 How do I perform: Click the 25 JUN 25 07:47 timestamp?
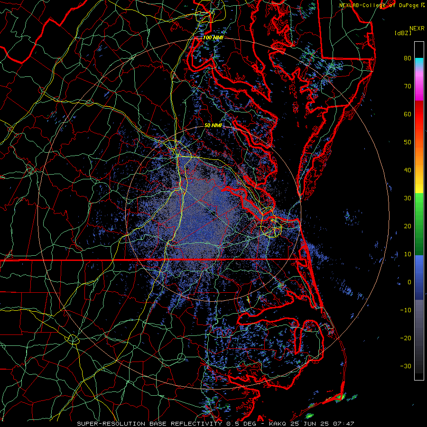[322, 424]
